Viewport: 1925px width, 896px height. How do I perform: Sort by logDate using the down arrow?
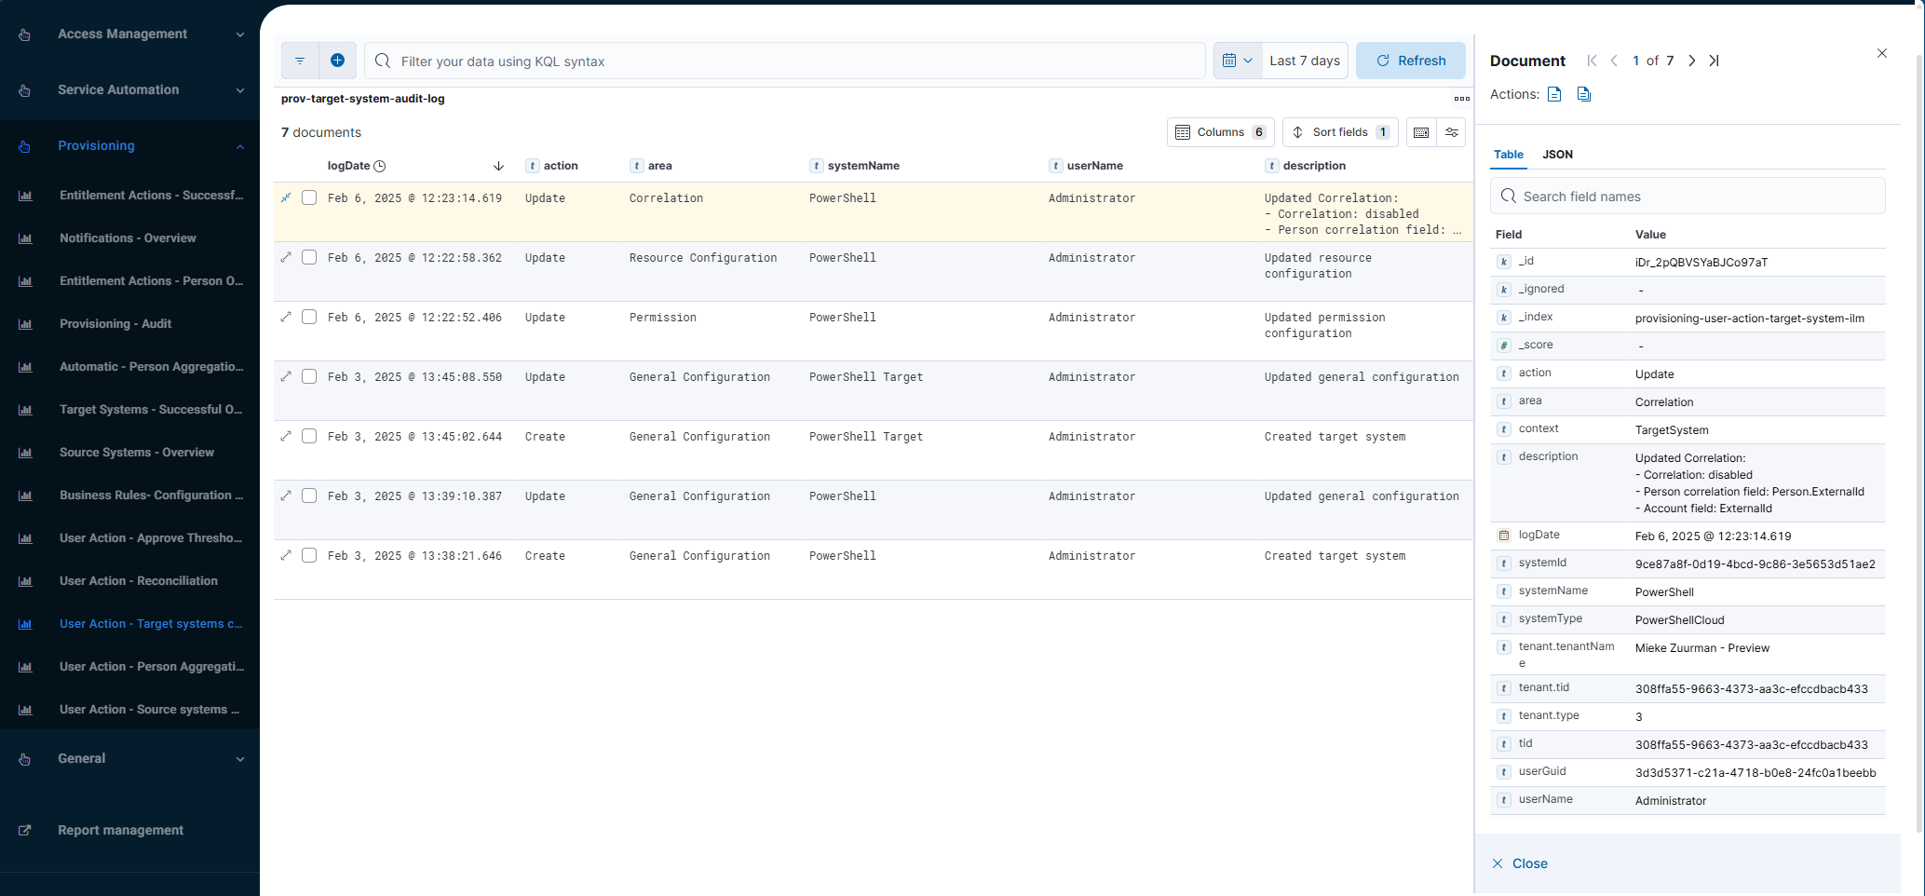point(498,166)
